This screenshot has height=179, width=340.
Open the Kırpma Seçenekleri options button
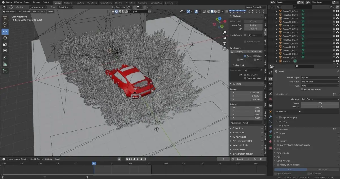coord(256,7)
